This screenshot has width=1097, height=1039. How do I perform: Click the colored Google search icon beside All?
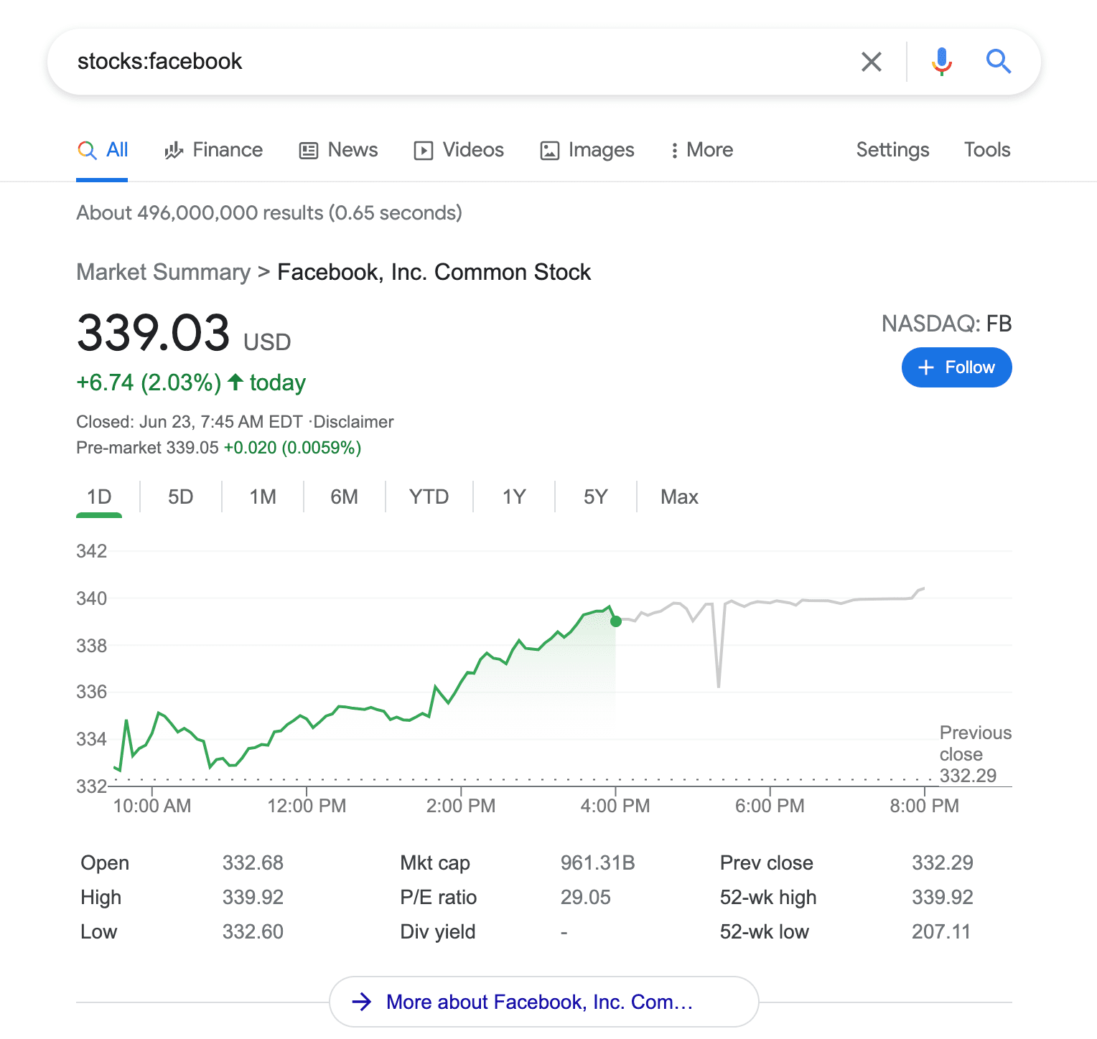(x=88, y=150)
